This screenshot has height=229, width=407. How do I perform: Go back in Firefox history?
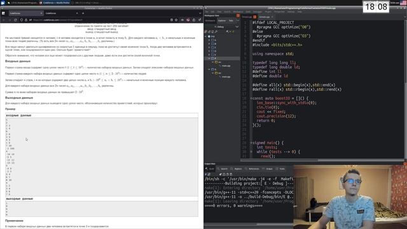tap(4, 20)
